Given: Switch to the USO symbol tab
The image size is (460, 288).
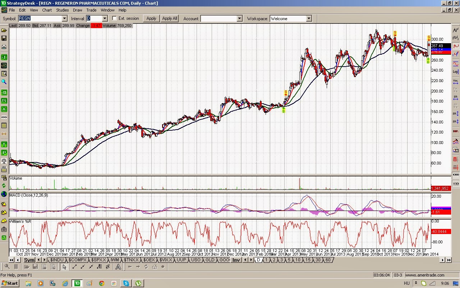Looking at the screenshot, I should pyautogui.click(x=196, y=260).
